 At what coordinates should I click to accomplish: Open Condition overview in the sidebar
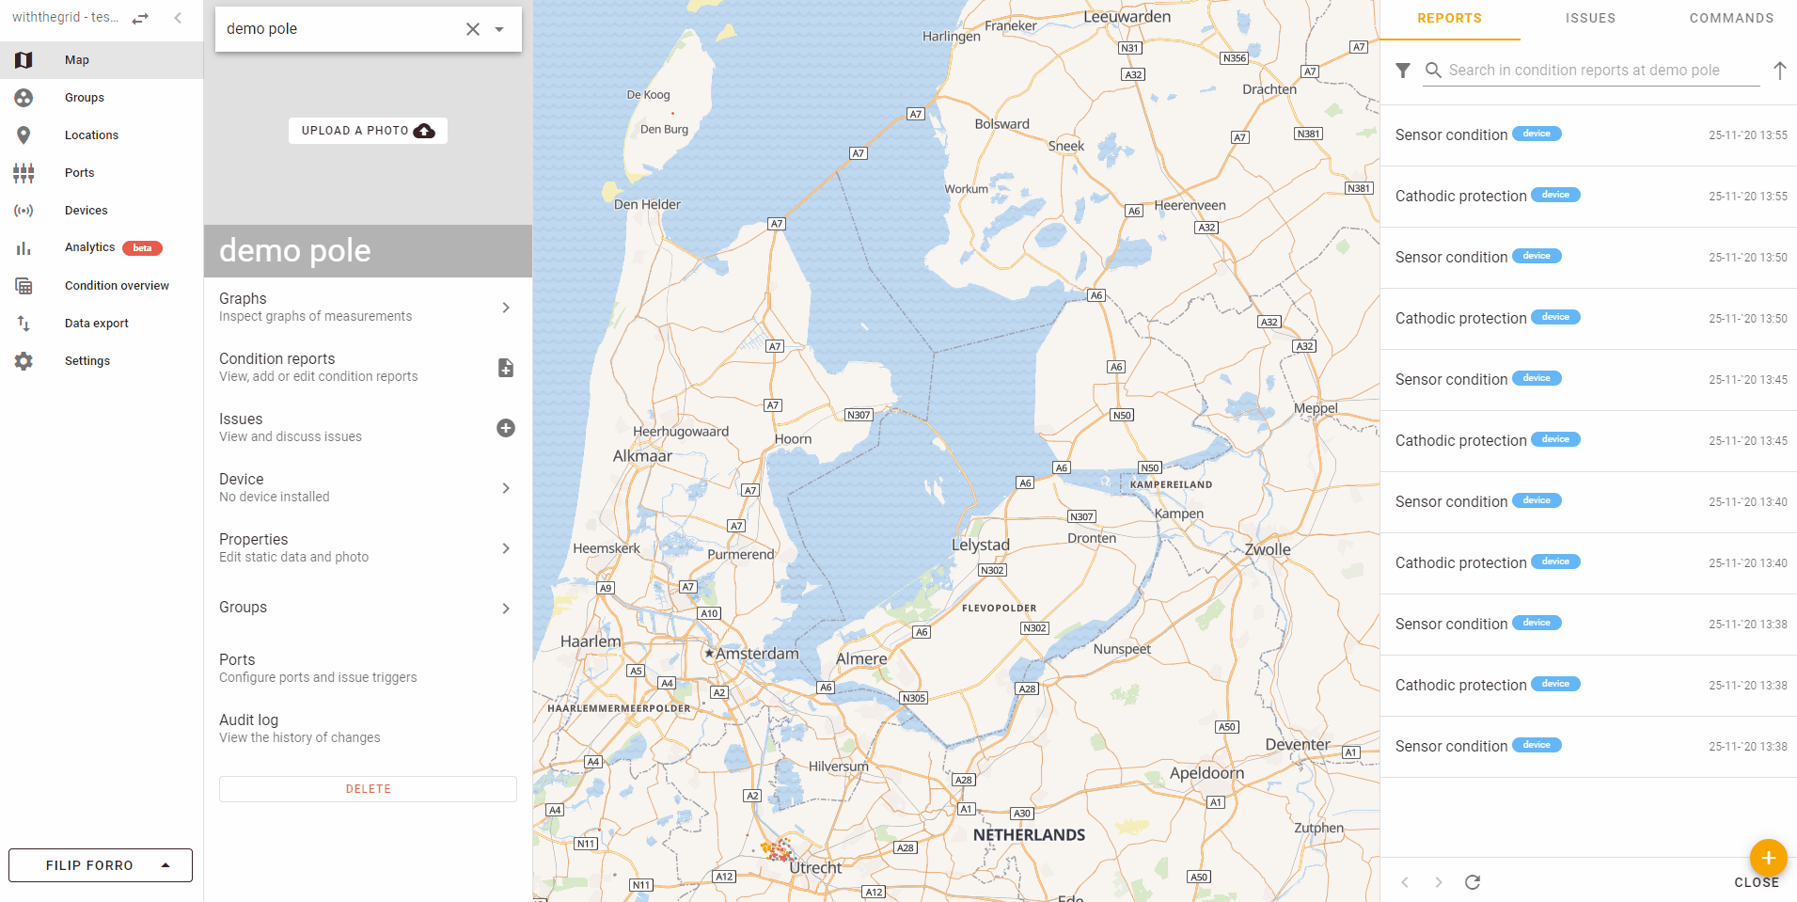[117, 286]
